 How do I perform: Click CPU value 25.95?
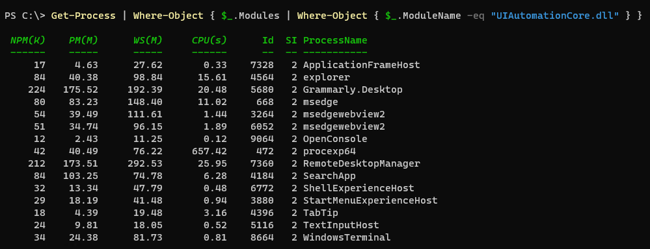coord(212,163)
